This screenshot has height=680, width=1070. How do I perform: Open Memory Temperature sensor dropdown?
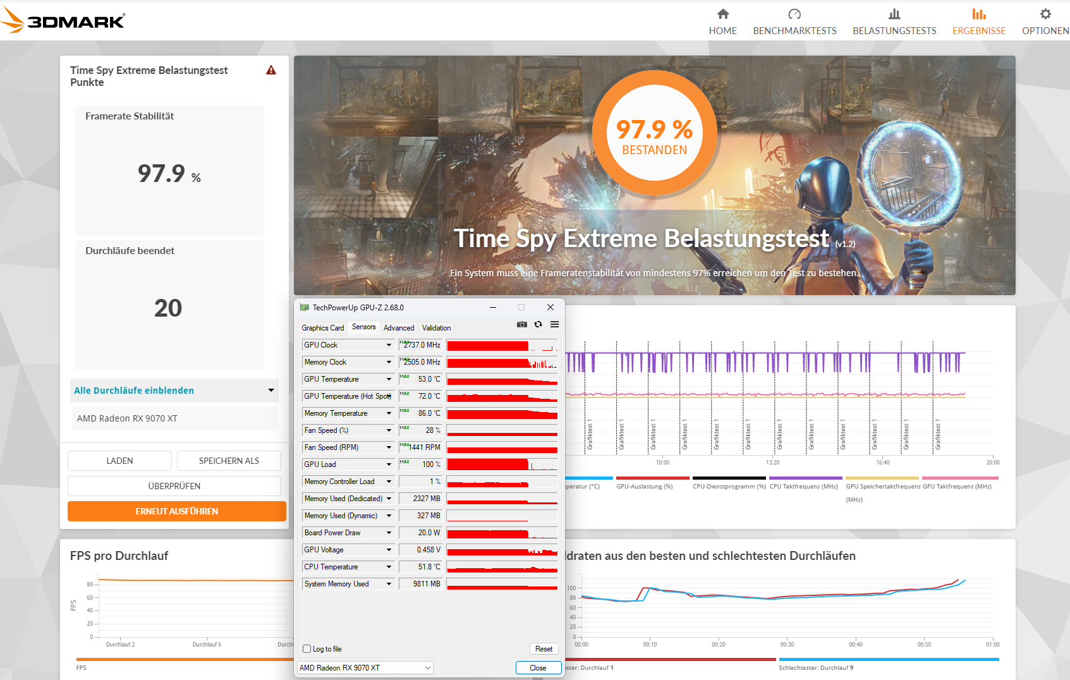point(389,413)
